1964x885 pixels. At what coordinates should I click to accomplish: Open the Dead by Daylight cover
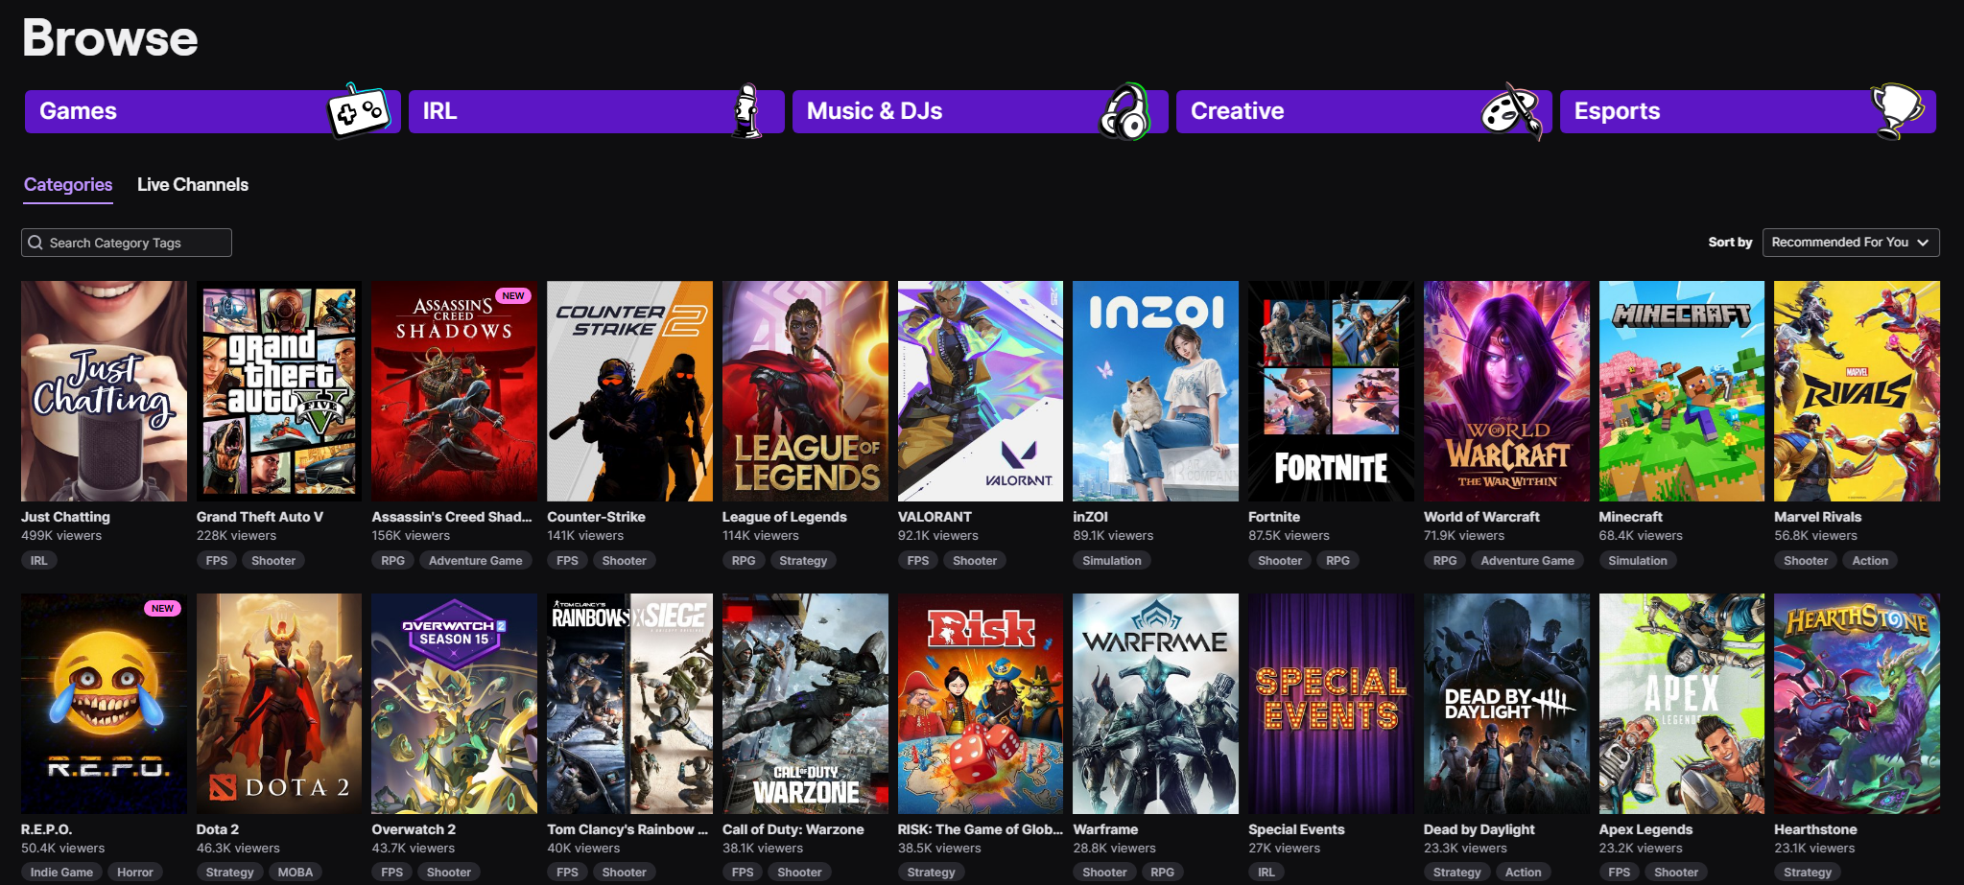tap(1506, 704)
